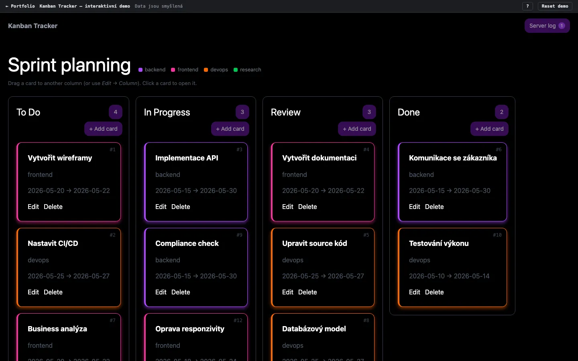Image resolution: width=578 pixels, height=361 pixels.
Task: Click the Review column heading
Action: point(285,112)
